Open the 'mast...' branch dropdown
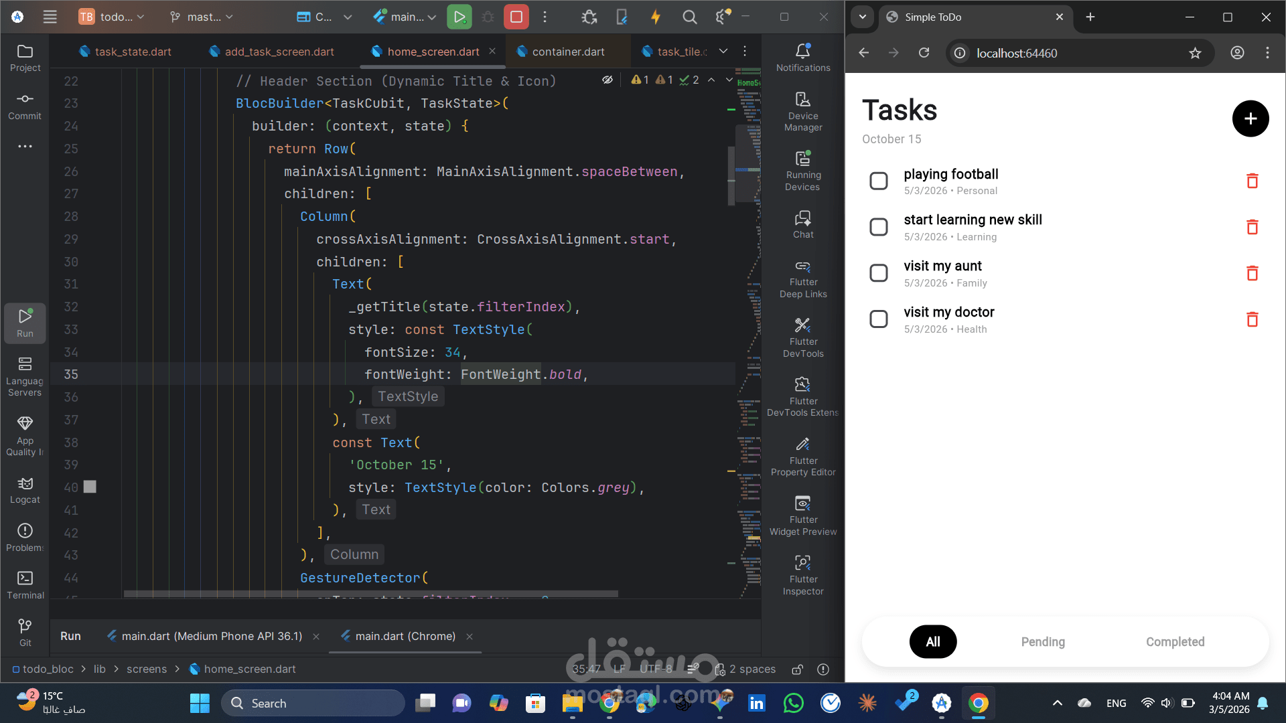This screenshot has width=1286, height=723. tap(201, 17)
